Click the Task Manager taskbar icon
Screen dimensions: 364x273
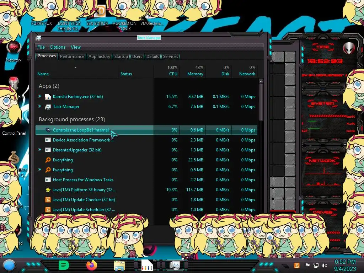coord(175,265)
